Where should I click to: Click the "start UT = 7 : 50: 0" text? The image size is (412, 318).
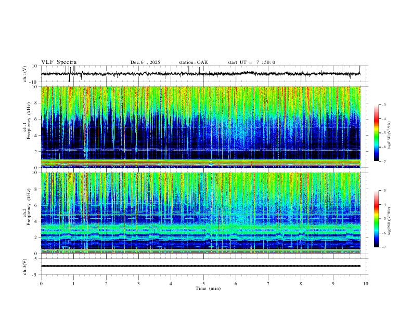point(251,62)
